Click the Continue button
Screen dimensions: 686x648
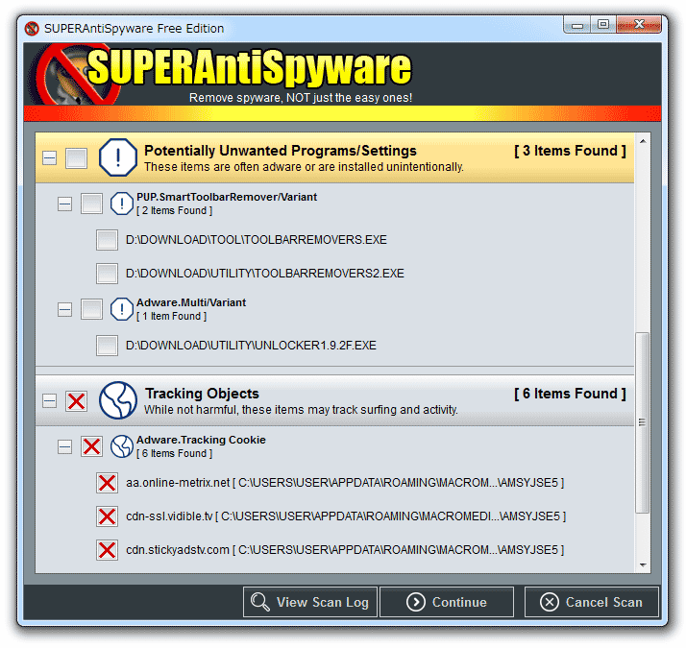[447, 602]
